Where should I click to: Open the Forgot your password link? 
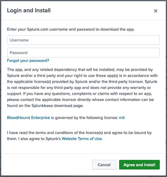click(28, 61)
